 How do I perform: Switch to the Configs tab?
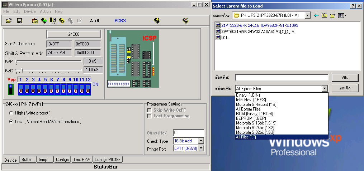[62, 160]
